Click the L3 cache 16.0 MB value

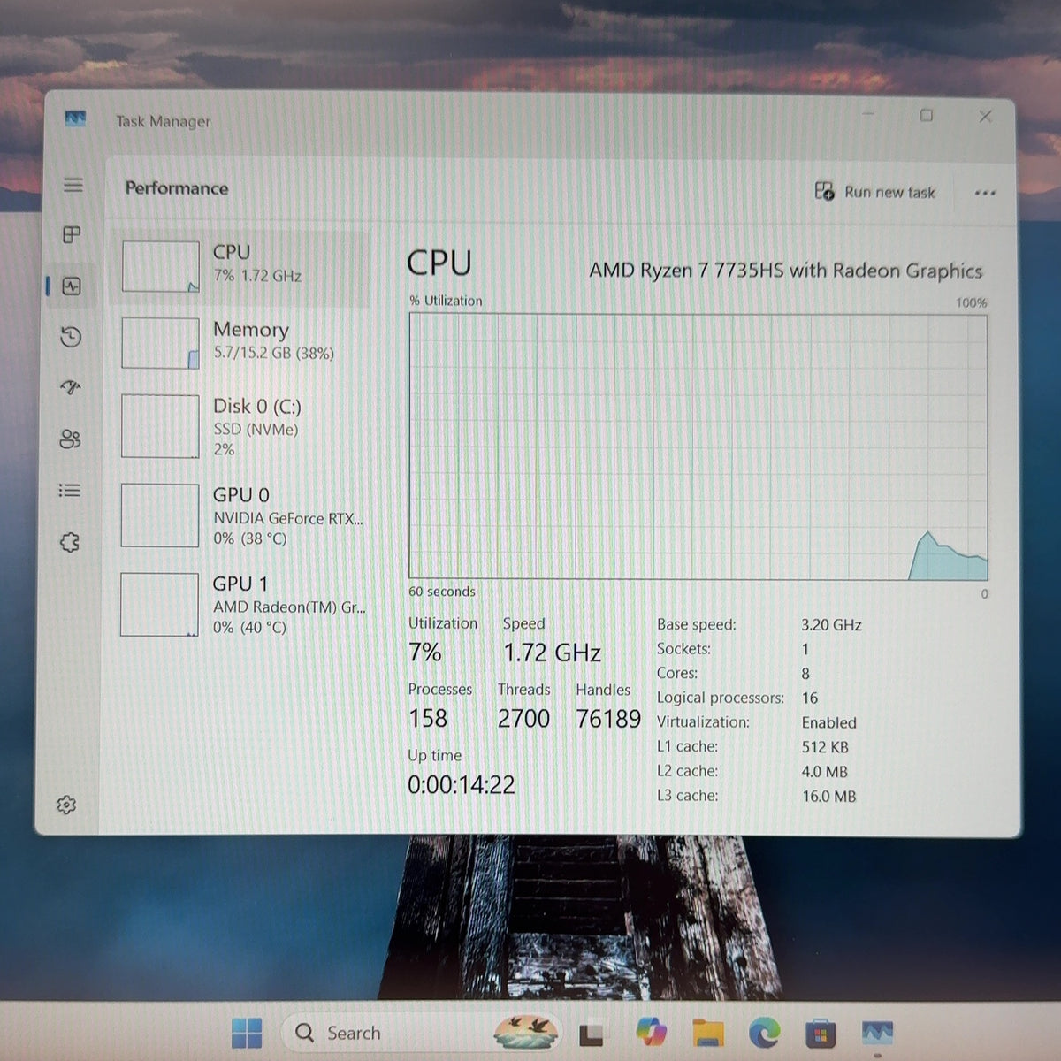point(829,796)
